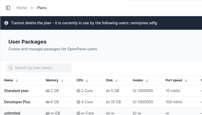Focus the Search by plan name field
This screenshot has width=202, height=115.
coord(39,68)
